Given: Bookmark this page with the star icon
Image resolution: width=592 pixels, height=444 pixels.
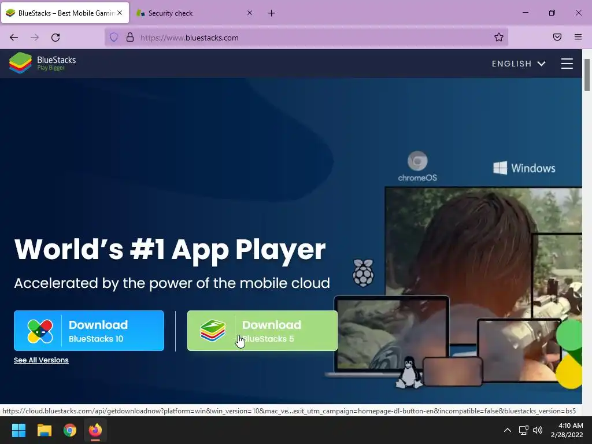Looking at the screenshot, I should pos(499,38).
